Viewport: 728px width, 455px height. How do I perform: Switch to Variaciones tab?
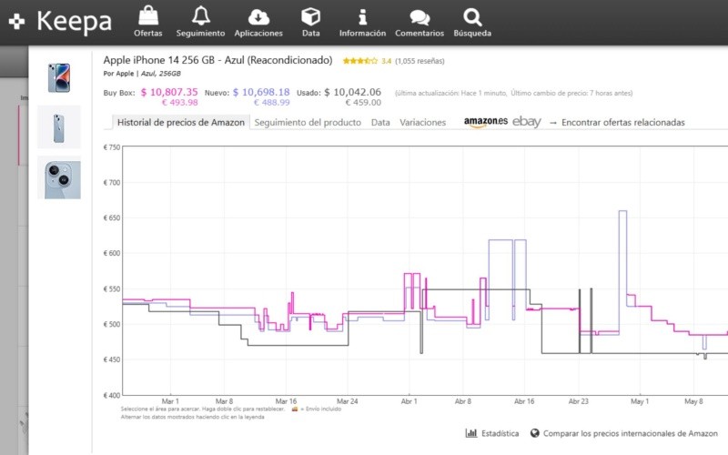(422, 123)
